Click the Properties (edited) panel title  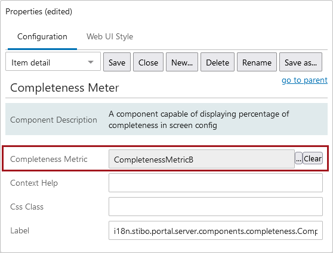[39, 11]
